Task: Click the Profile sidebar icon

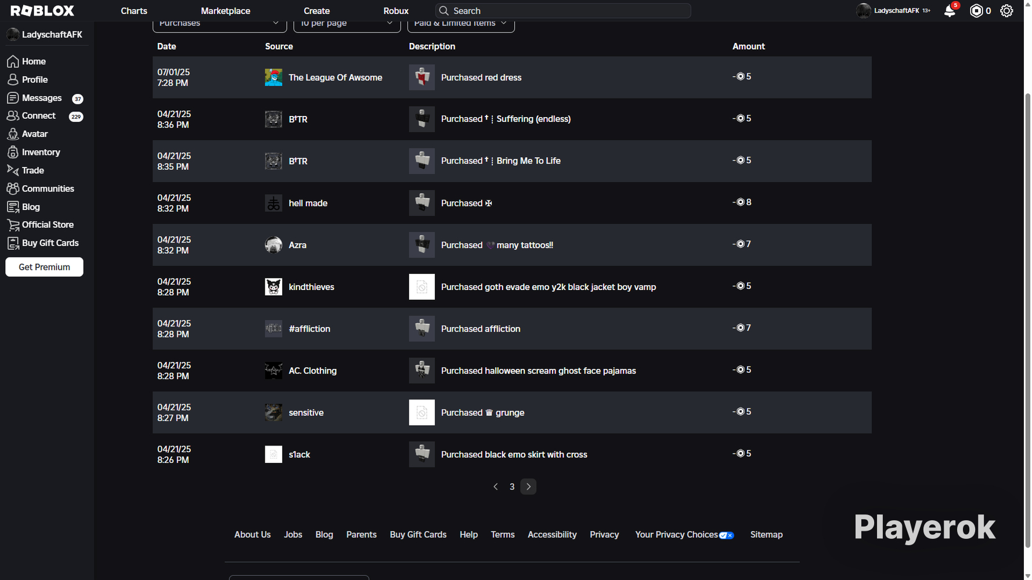Action: click(x=13, y=79)
